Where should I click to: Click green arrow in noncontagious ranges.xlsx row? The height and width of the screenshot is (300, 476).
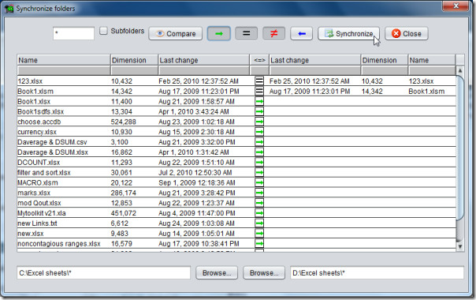click(259, 243)
